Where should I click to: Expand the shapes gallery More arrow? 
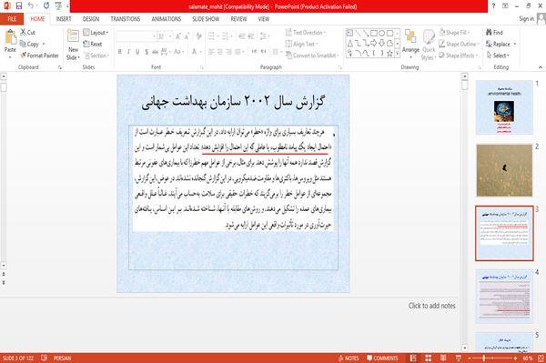(x=398, y=54)
